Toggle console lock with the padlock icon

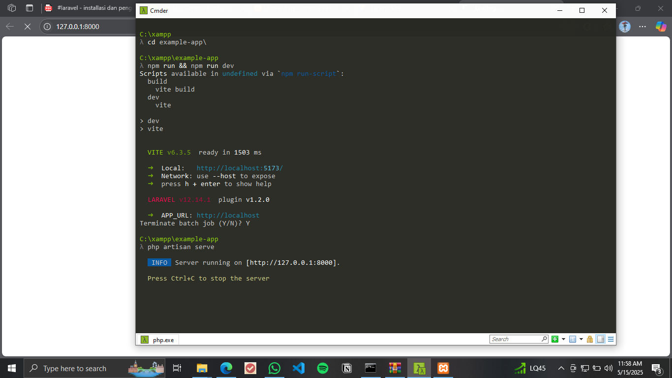click(589, 339)
